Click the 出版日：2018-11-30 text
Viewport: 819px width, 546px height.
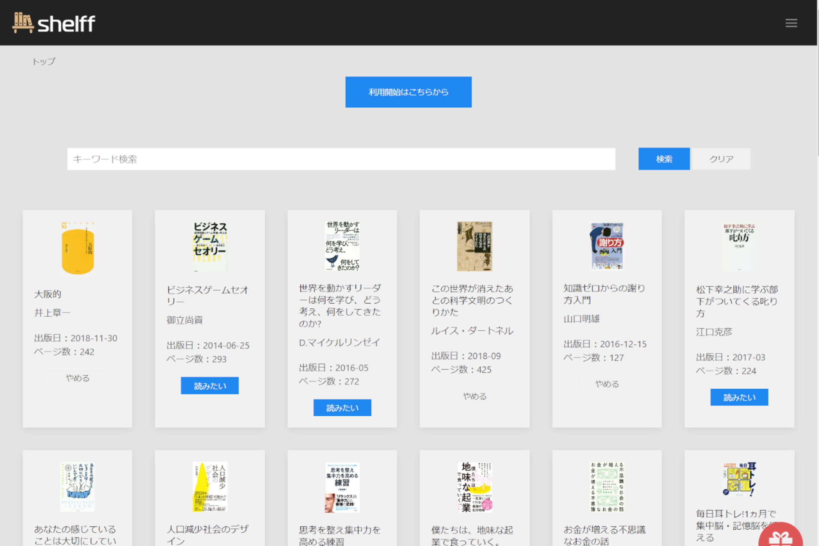76,338
